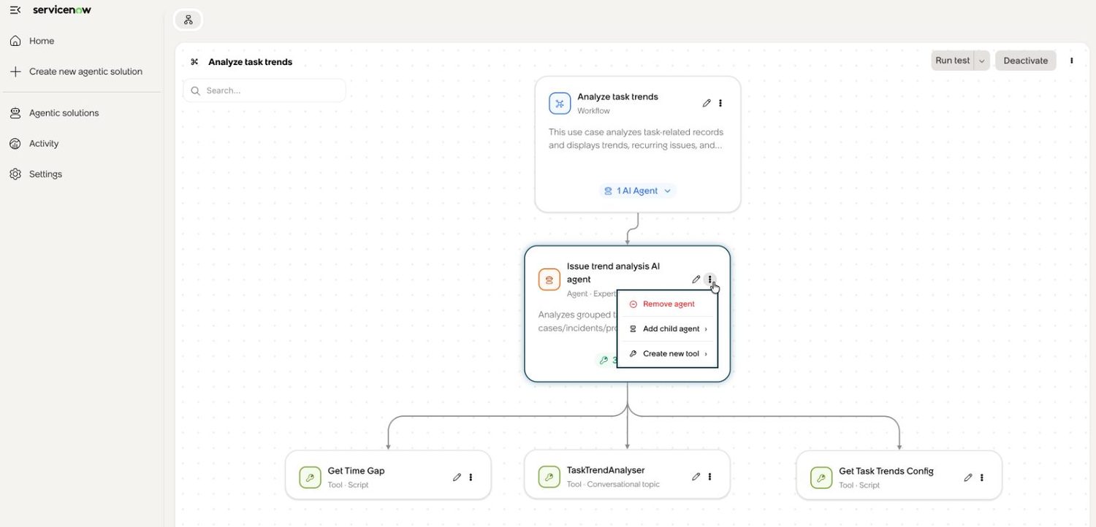Select the TaskTrendAnalyser title text
This screenshot has height=527, width=1096.
[606, 471]
